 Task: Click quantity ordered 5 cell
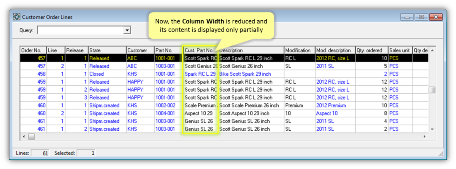[372, 66]
